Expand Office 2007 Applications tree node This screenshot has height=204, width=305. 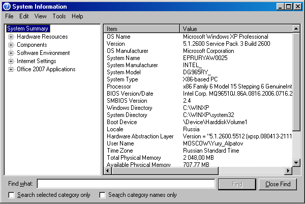(11, 70)
